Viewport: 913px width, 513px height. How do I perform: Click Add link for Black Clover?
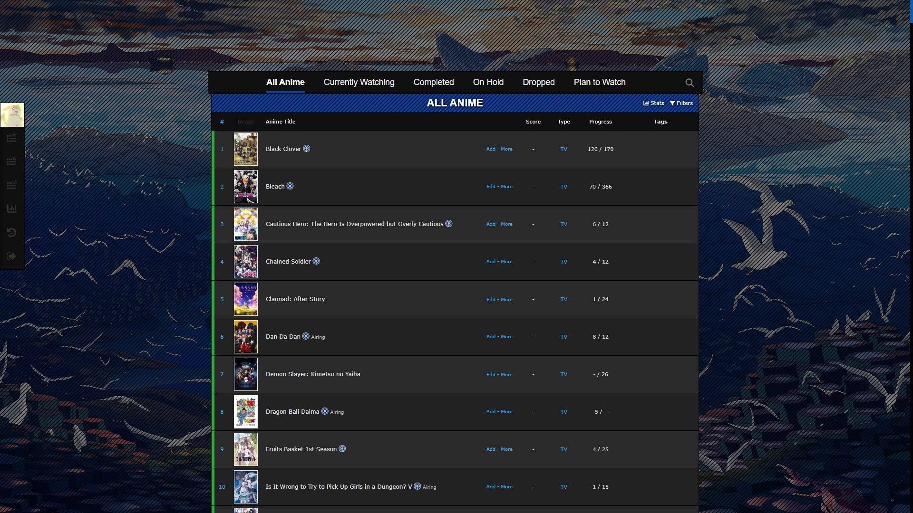tap(491, 149)
